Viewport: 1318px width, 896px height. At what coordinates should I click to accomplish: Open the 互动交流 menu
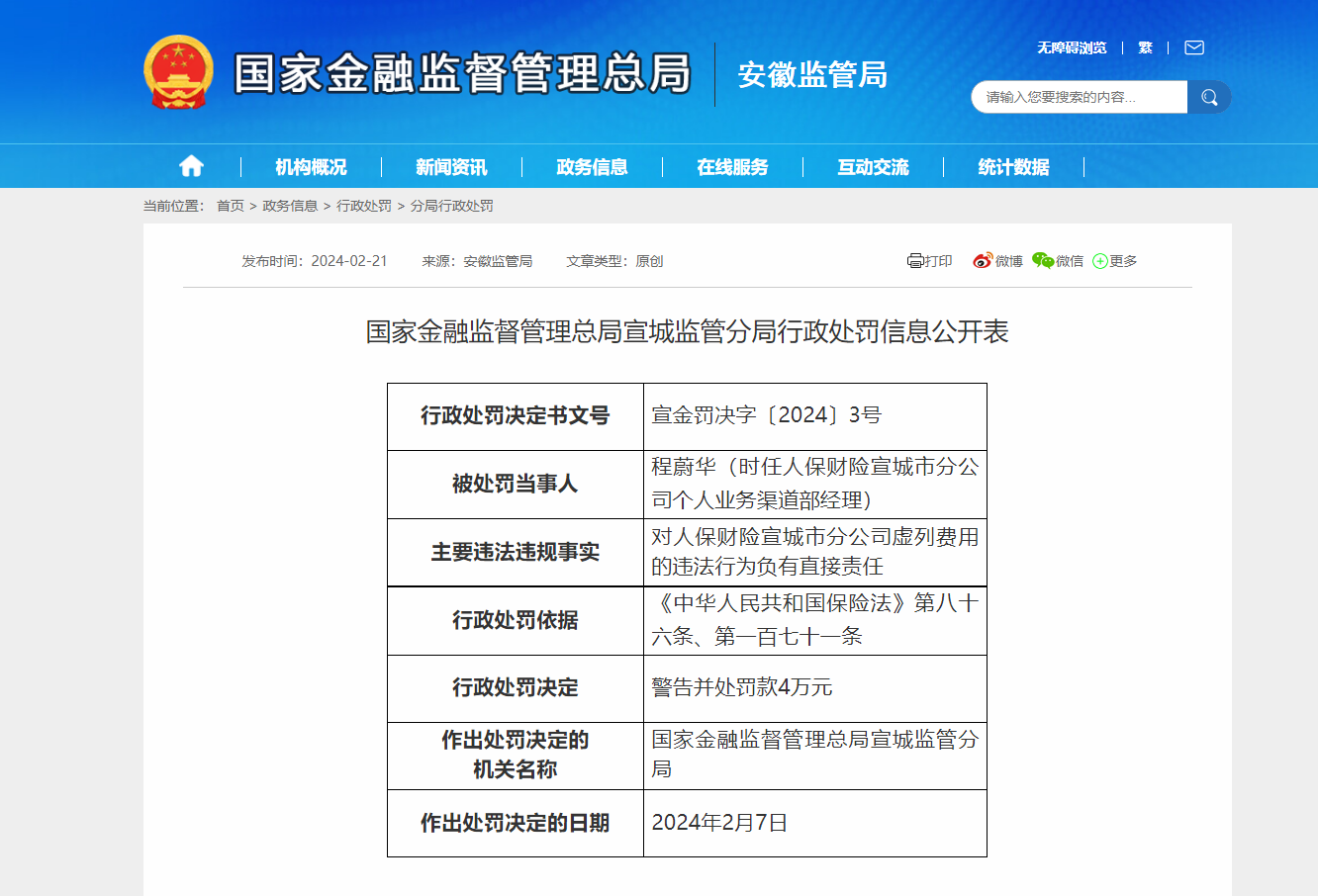(x=873, y=167)
